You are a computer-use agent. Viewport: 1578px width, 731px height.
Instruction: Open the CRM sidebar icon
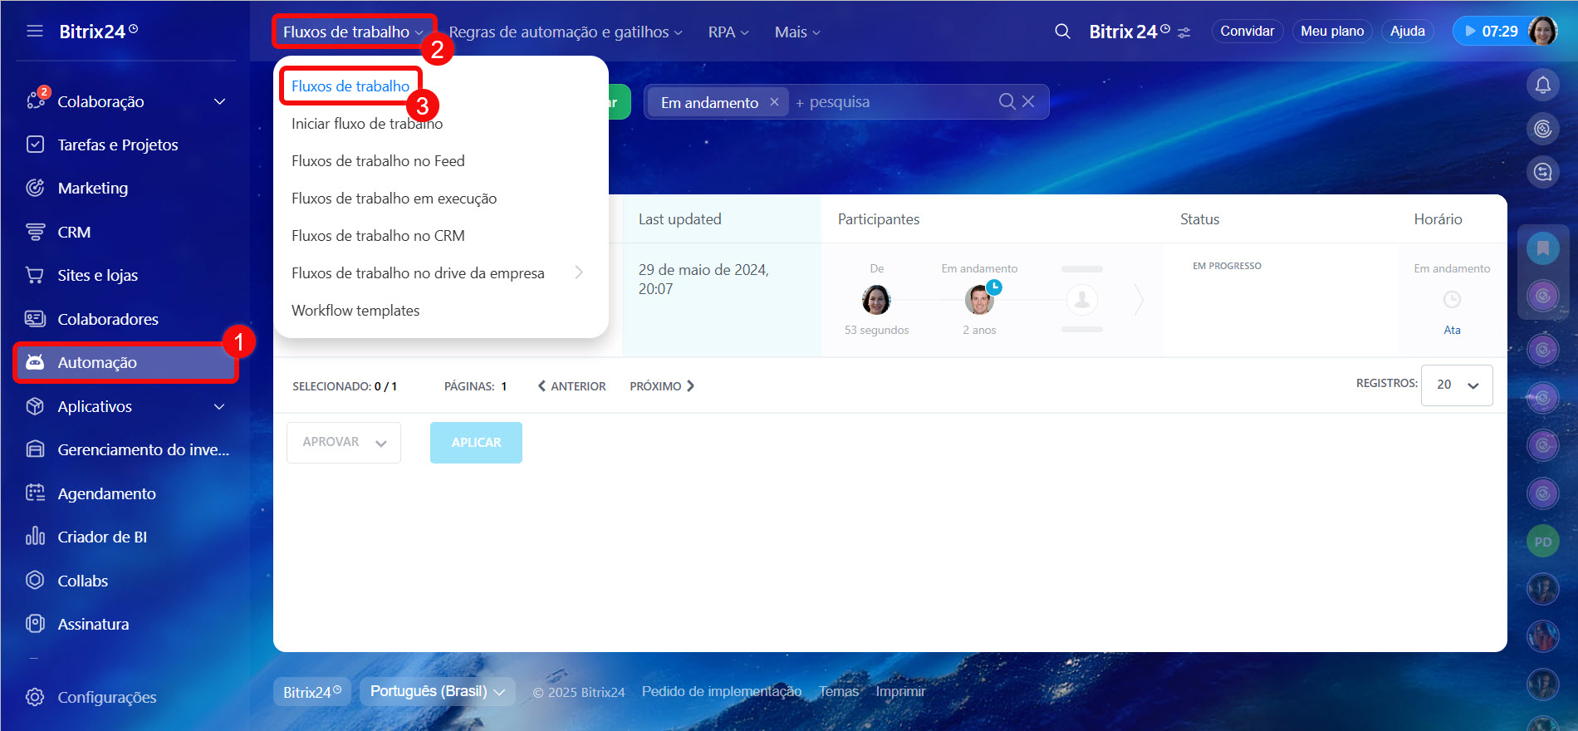[x=35, y=233]
